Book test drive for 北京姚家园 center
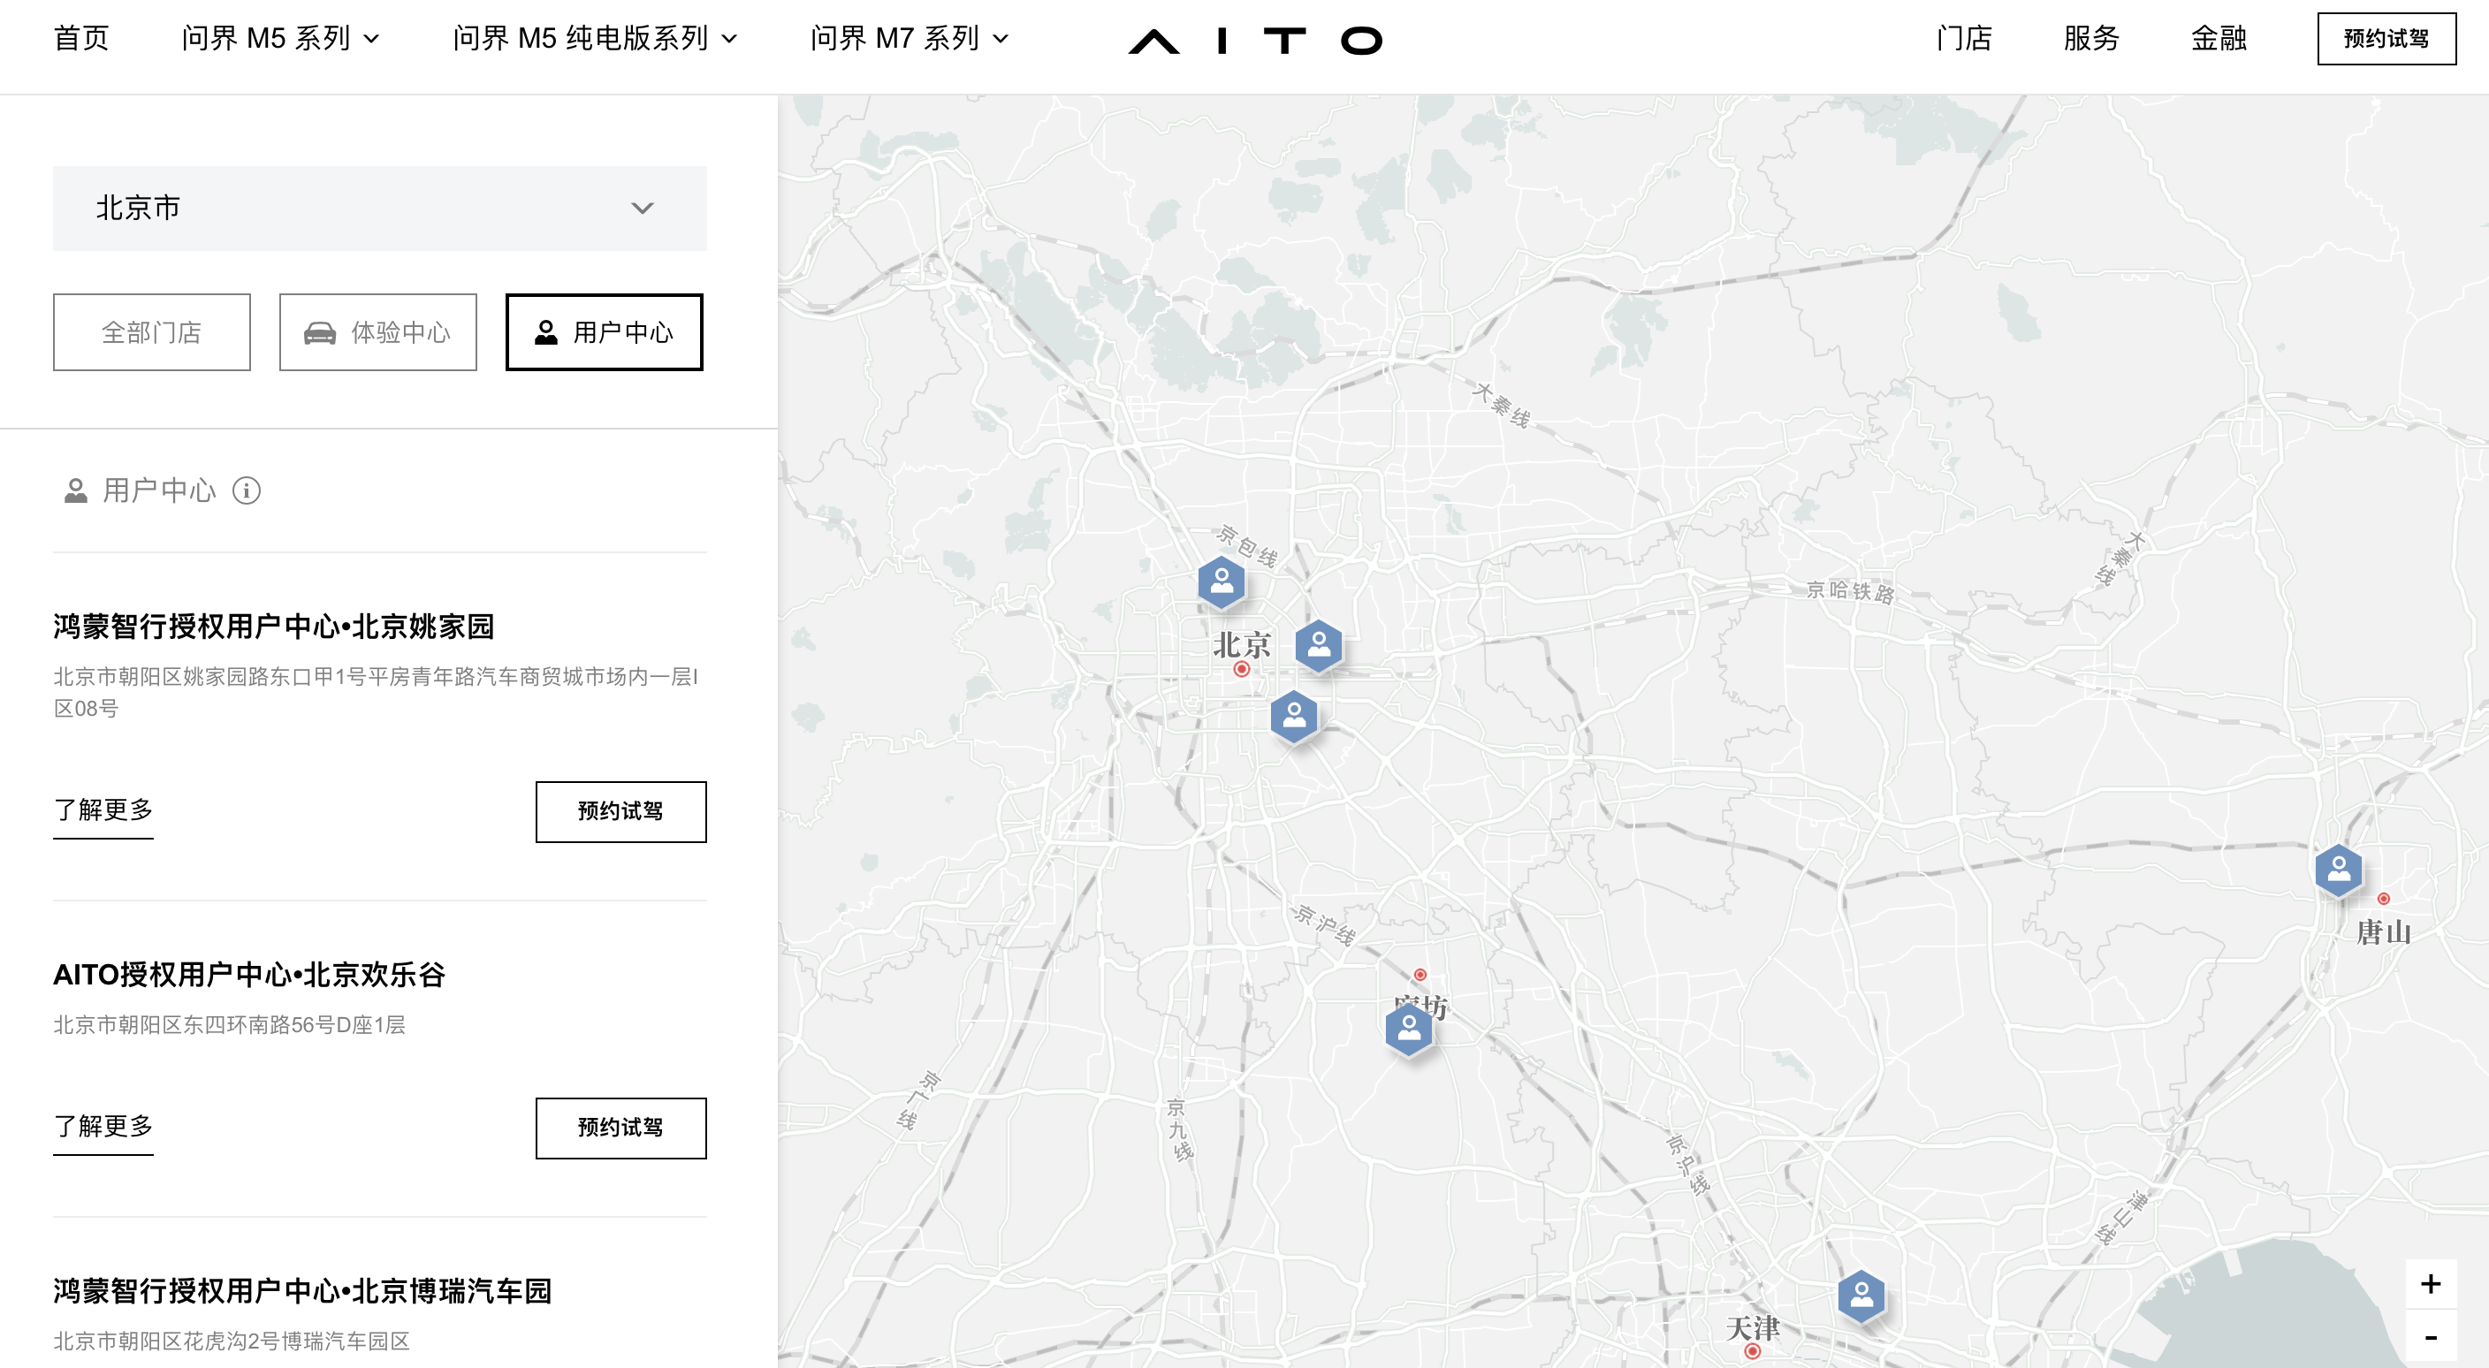This screenshot has width=2489, height=1368. [x=621, y=811]
